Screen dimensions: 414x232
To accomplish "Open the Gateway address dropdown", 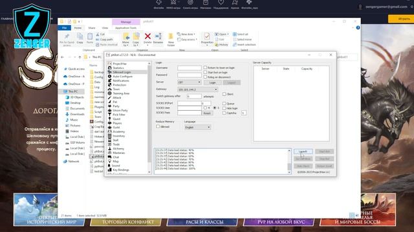I will click(198, 90).
